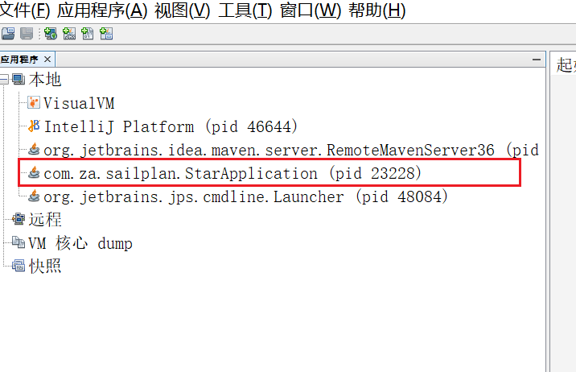Click the Add Remote Host toolbar icon
The width and height of the screenshot is (576, 372).
pos(51,34)
